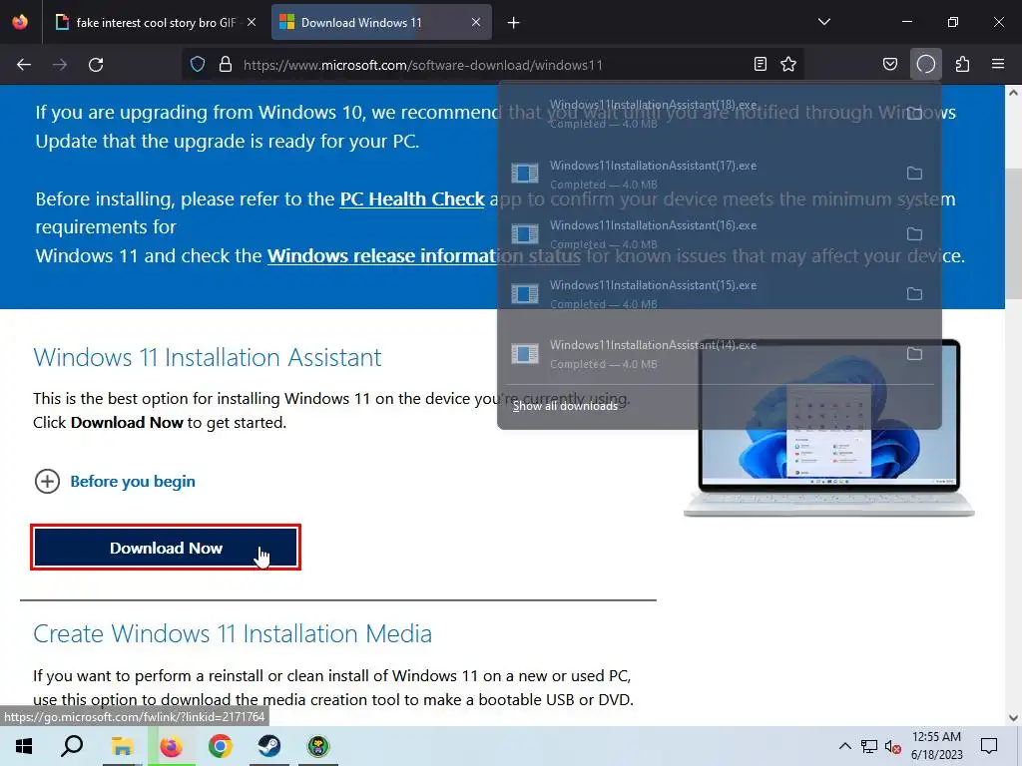Open the clock showing 12:55 AM

[936, 746]
